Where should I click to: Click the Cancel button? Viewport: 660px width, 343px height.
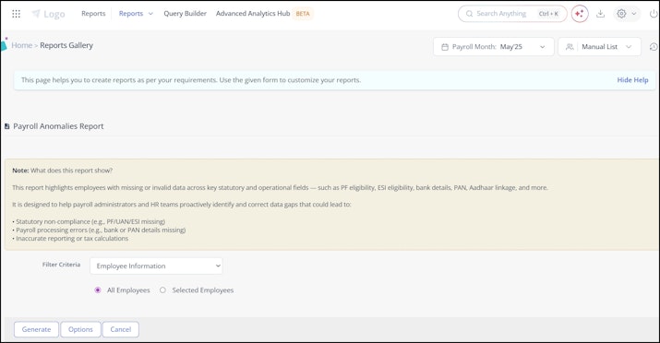point(120,329)
